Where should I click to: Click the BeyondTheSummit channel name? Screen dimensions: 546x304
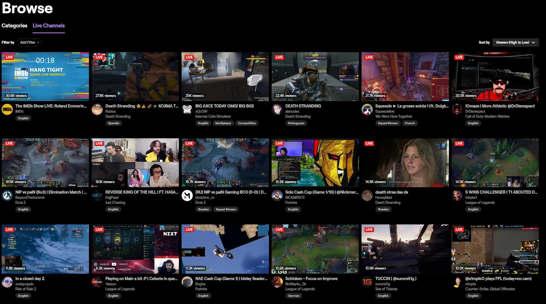pos(30,197)
